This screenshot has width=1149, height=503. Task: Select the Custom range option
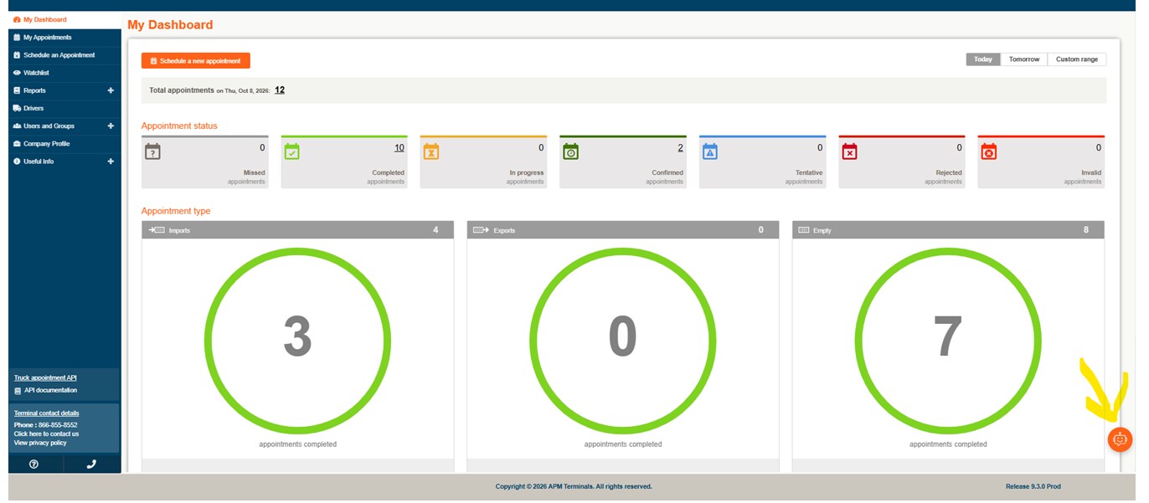pyautogui.click(x=1077, y=59)
